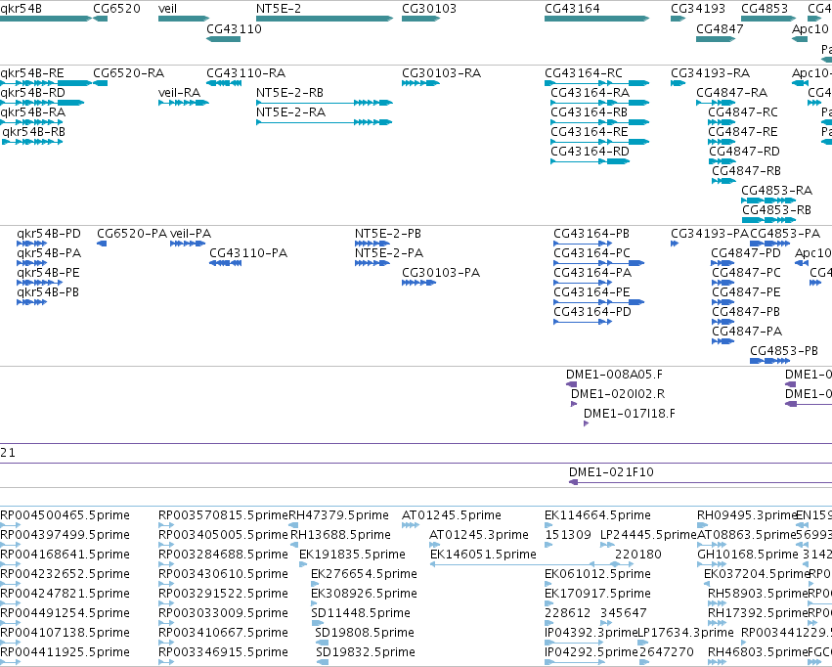Select transcript CG43164-RC
The width and height of the screenshot is (832, 667).
[597, 83]
